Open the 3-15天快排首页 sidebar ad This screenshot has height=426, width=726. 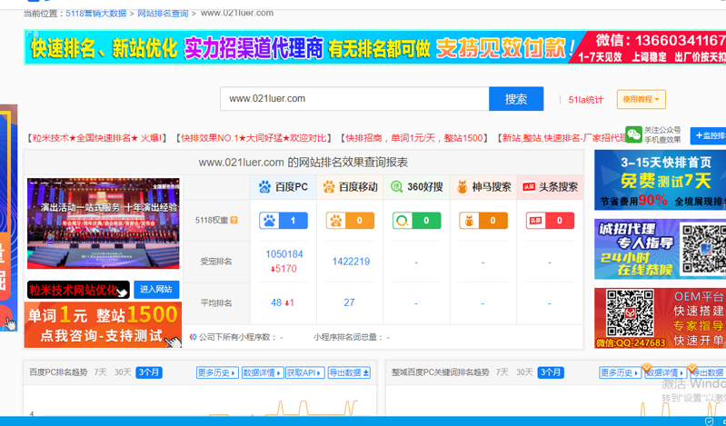click(661, 180)
